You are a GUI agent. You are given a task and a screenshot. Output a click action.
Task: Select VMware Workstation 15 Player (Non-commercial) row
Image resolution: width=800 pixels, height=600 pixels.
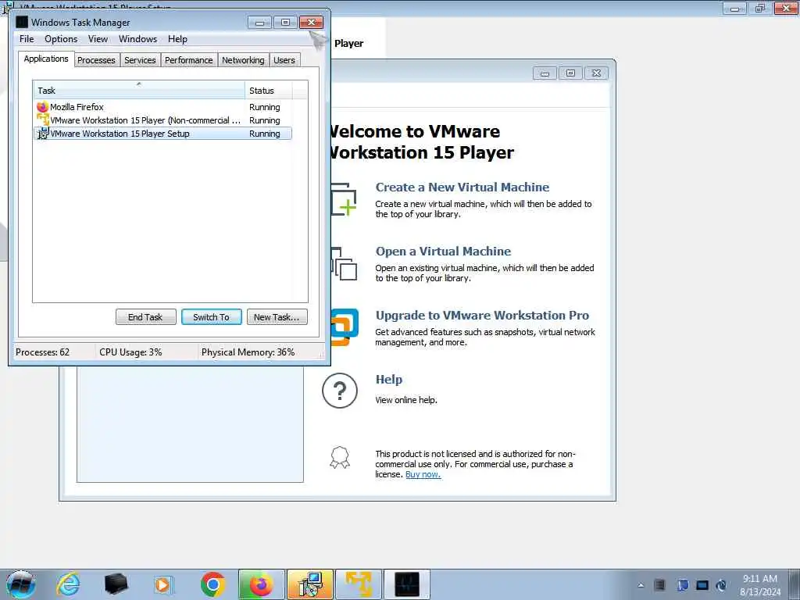click(x=162, y=120)
